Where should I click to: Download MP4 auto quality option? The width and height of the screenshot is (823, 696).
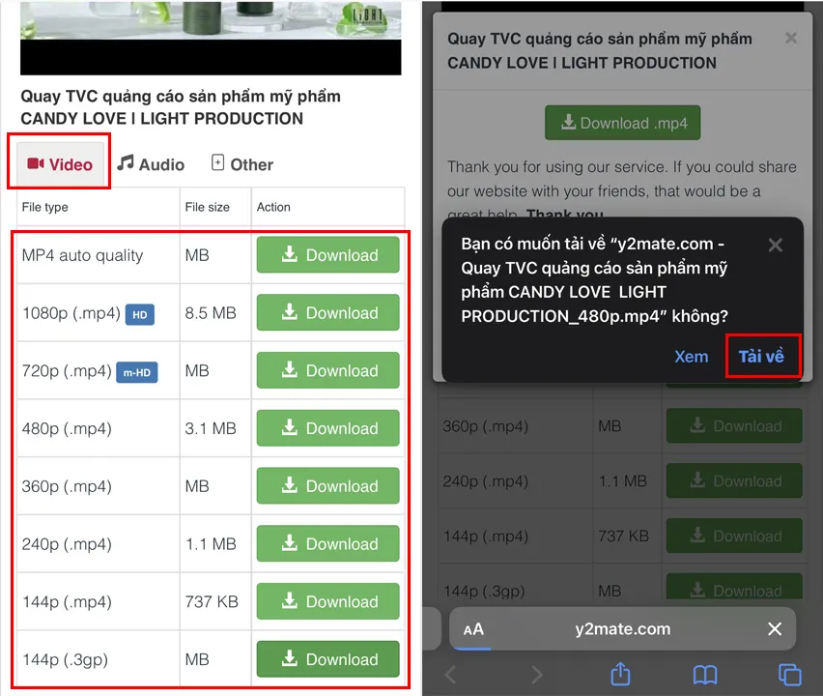[x=328, y=255]
